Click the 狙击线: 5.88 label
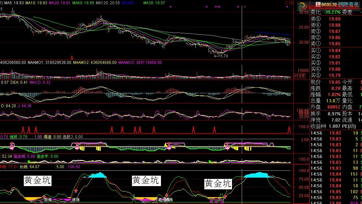Image resolution: width=362 pixels, height=204 pixels. [24, 156]
